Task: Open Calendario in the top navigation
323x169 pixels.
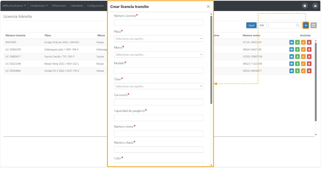Action: coord(76,6)
